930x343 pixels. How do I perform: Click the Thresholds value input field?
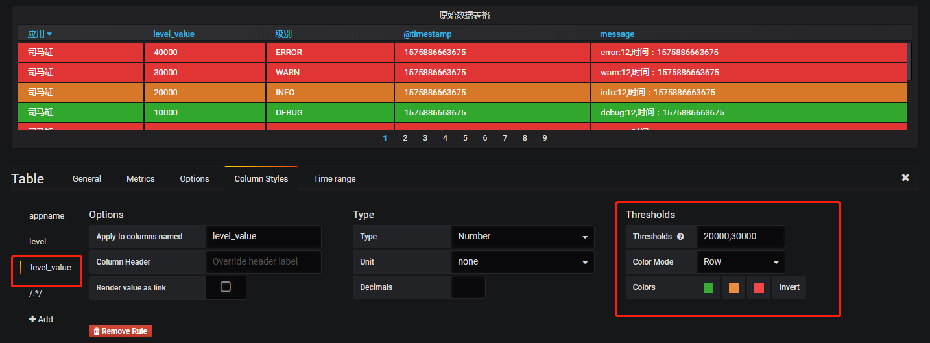click(x=741, y=237)
